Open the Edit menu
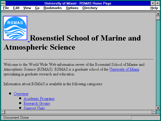This screenshot has height=121, width=161. tap(16, 8)
